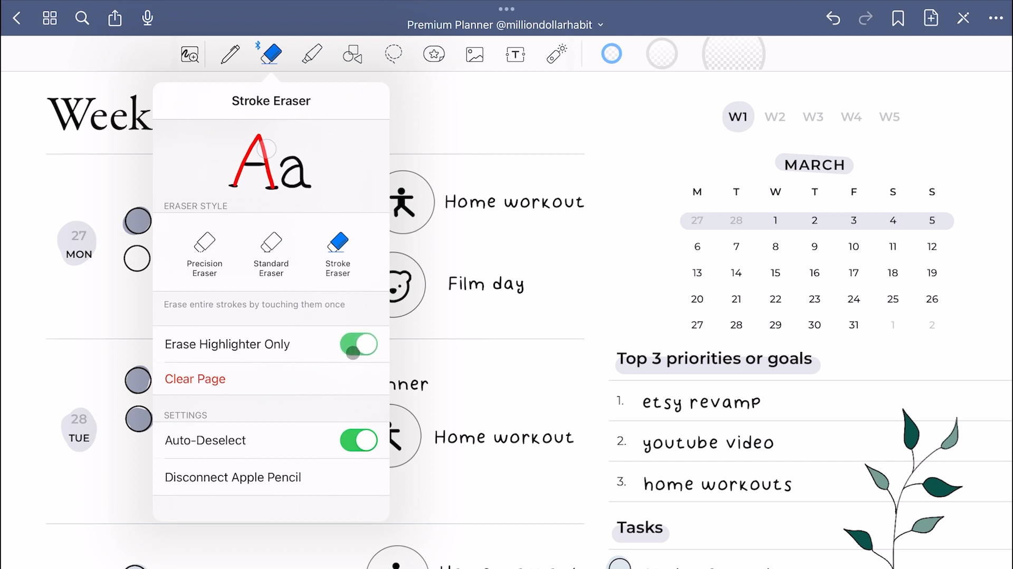Viewport: 1013px width, 569px height.
Task: Select March 10 in the calendar
Action: click(853, 247)
